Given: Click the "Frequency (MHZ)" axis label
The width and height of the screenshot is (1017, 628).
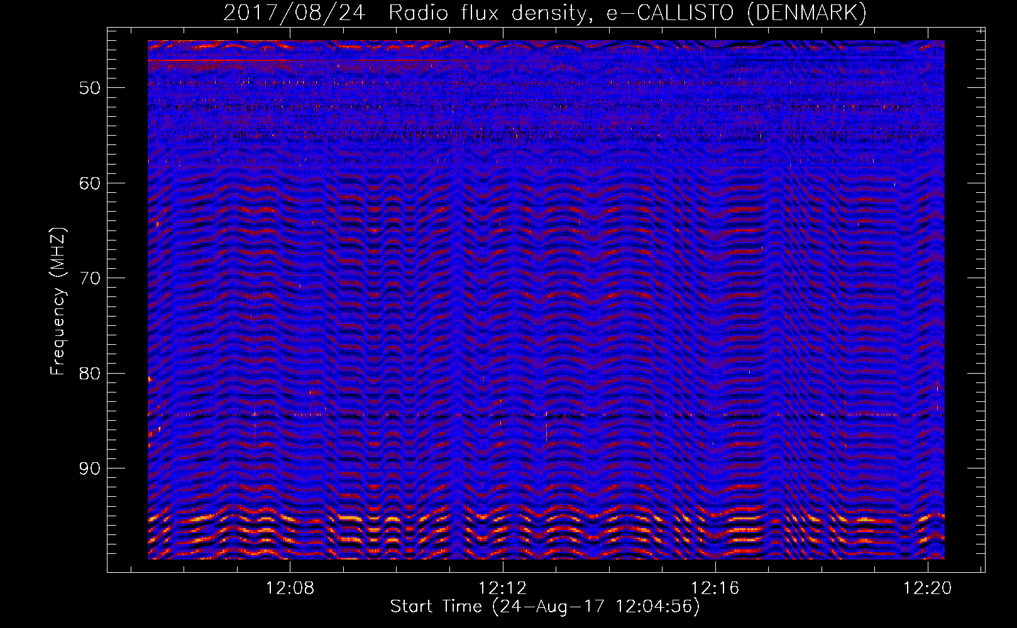Looking at the screenshot, I should pyautogui.click(x=58, y=302).
